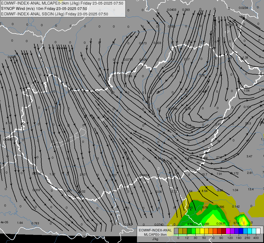Click the 0.293 value near the top
This screenshot has width=264, height=243.
(186, 10)
